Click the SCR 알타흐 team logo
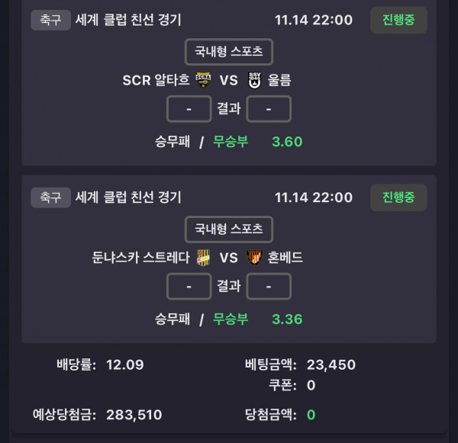The width and height of the screenshot is (458, 443). tap(203, 80)
